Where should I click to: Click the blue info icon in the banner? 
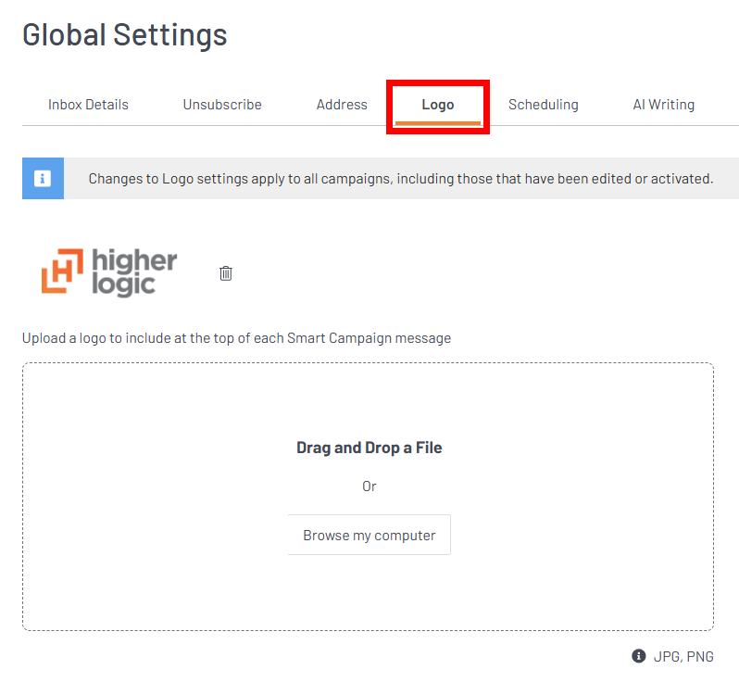pos(43,179)
